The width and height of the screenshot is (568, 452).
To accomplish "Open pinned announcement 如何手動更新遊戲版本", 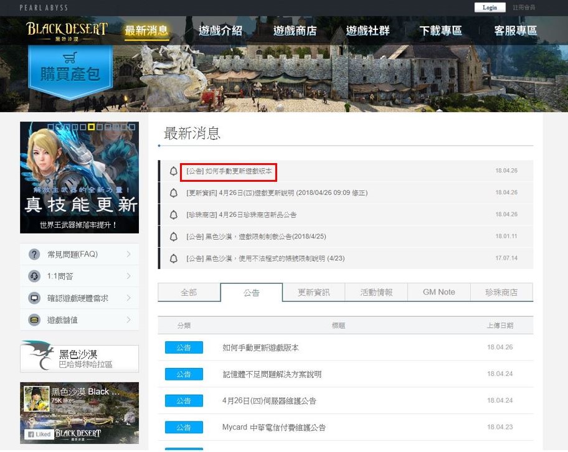I will point(229,171).
